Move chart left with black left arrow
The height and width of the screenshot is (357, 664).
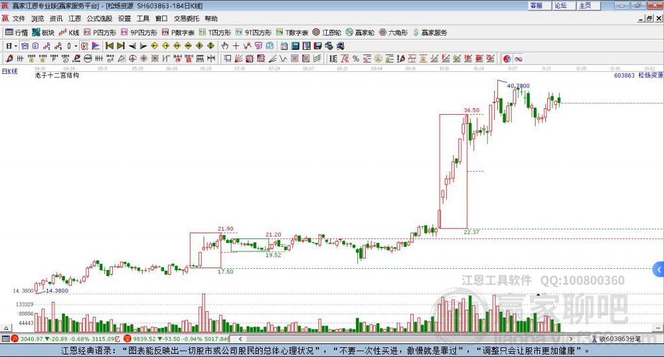pyautogui.click(x=132, y=46)
